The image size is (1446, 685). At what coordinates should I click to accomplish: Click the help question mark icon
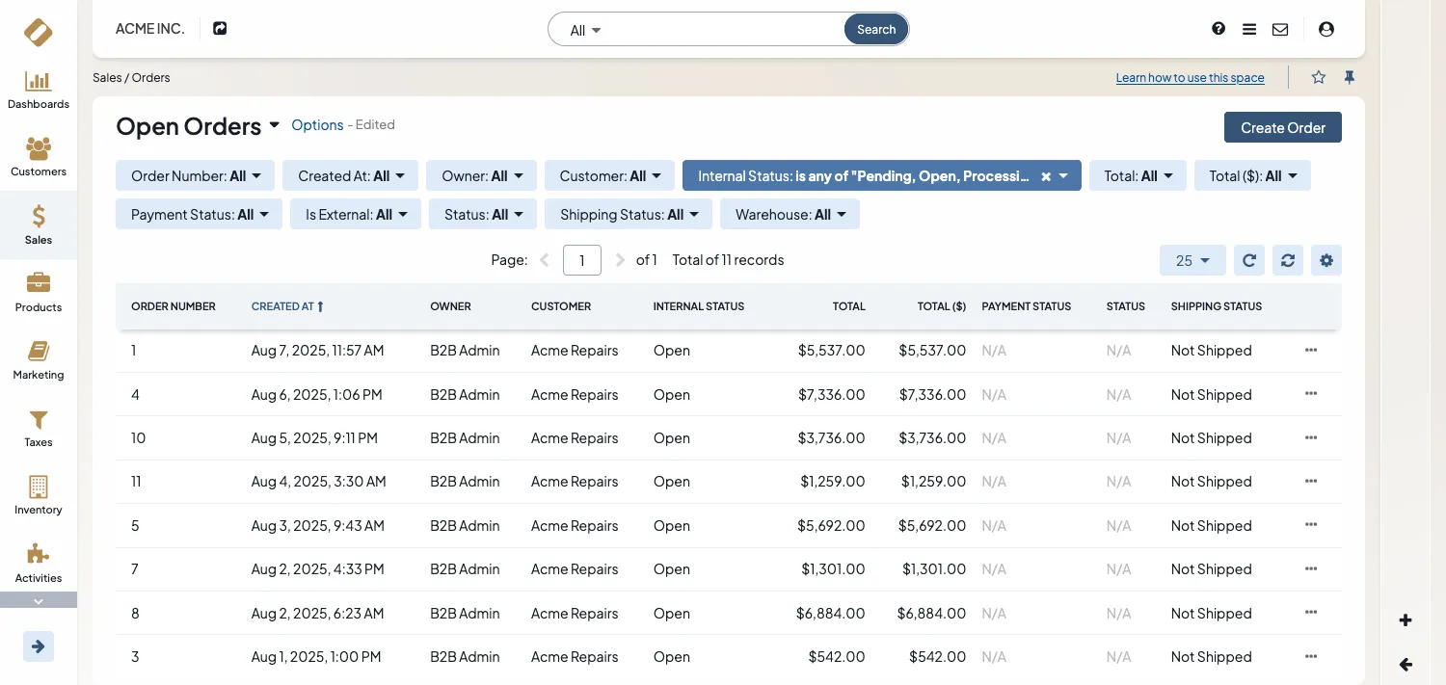click(1218, 29)
